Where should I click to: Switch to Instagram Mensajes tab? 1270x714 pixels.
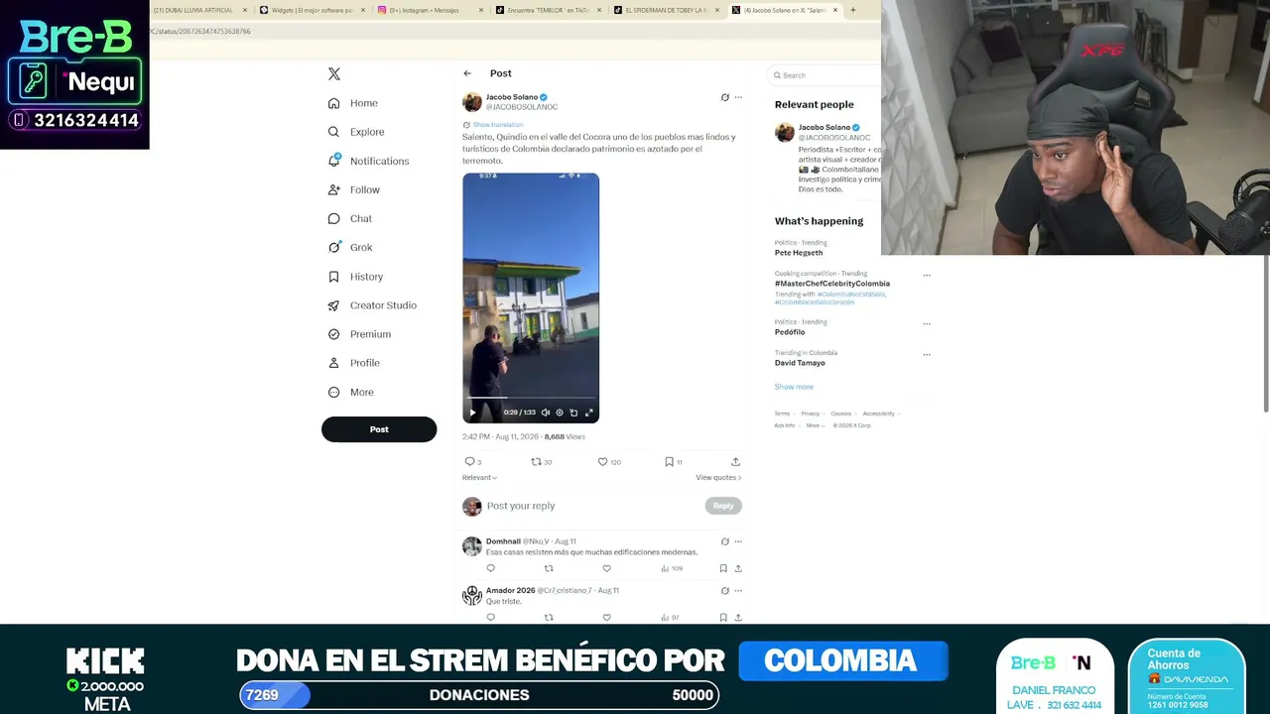432,10
